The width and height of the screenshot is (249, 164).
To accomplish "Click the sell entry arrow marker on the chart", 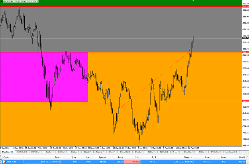I will [x=118, y=109].
